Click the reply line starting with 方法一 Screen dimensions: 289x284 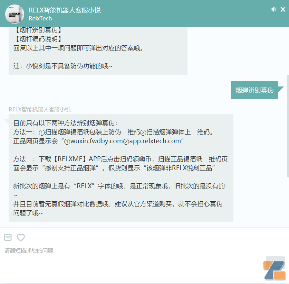[114, 132]
